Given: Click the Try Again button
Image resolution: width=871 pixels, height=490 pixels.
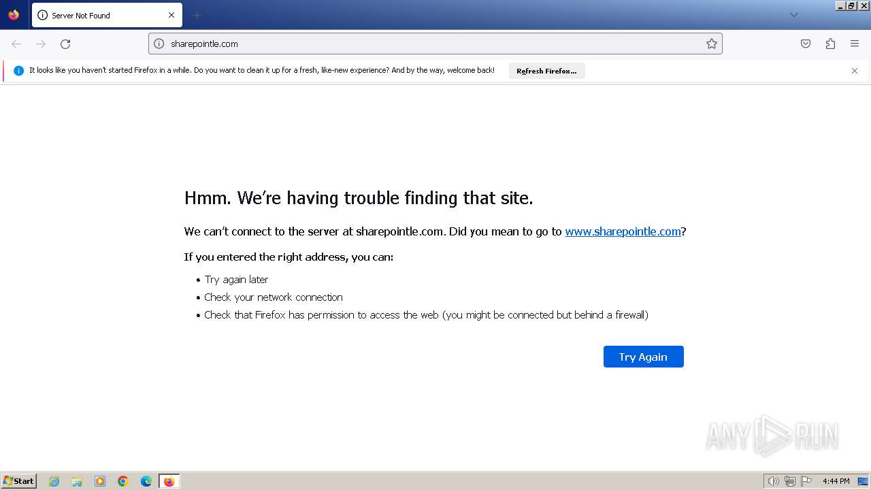Looking at the screenshot, I should [x=643, y=357].
